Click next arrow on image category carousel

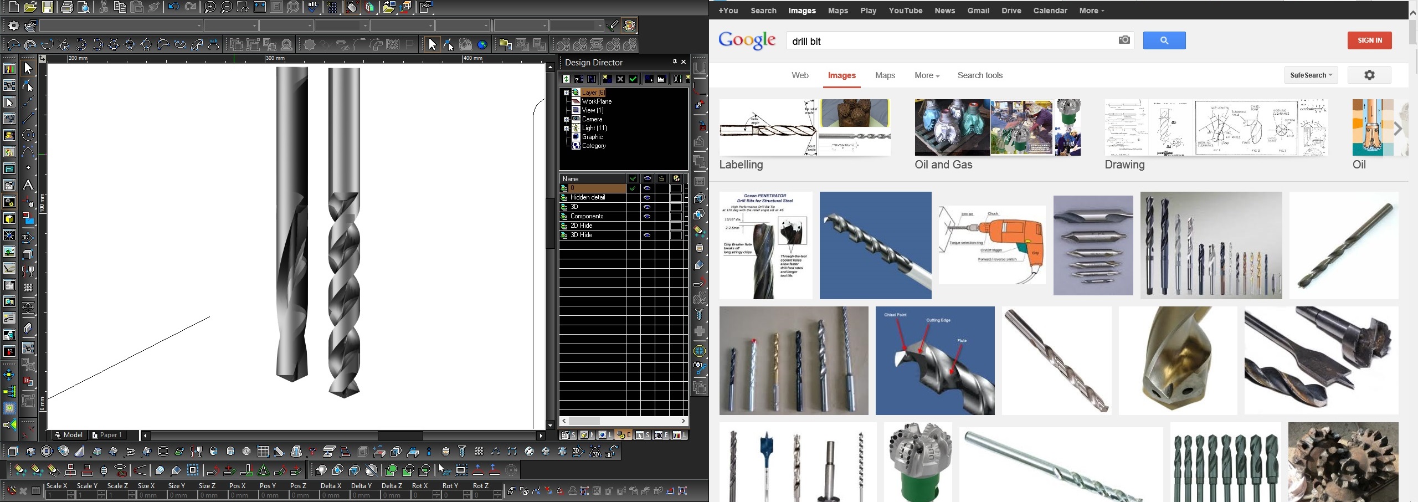pyautogui.click(x=1399, y=129)
